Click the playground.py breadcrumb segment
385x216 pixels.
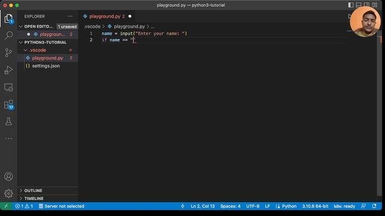tap(129, 26)
